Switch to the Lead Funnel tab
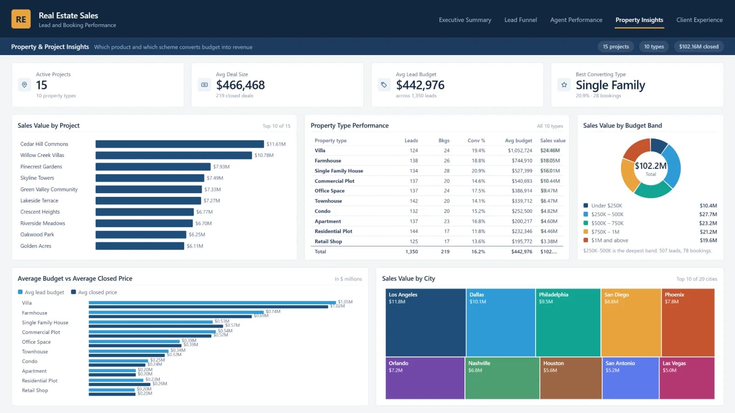The image size is (735, 413). pos(520,20)
